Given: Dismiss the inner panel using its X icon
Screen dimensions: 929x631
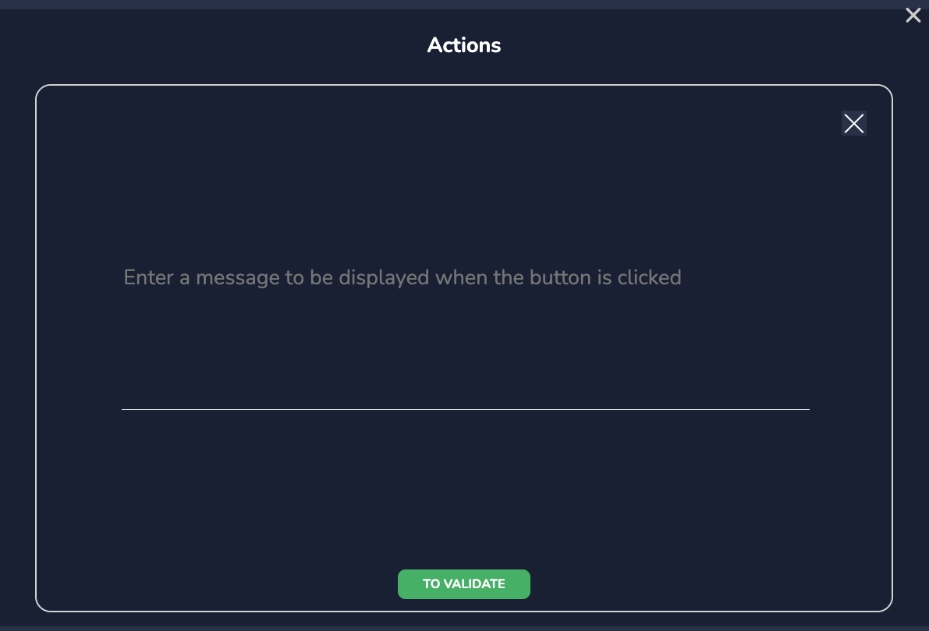Looking at the screenshot, I should pos(853,123).
